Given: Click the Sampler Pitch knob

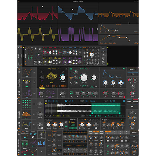Looking at the screenshot, I should [40, 114].
